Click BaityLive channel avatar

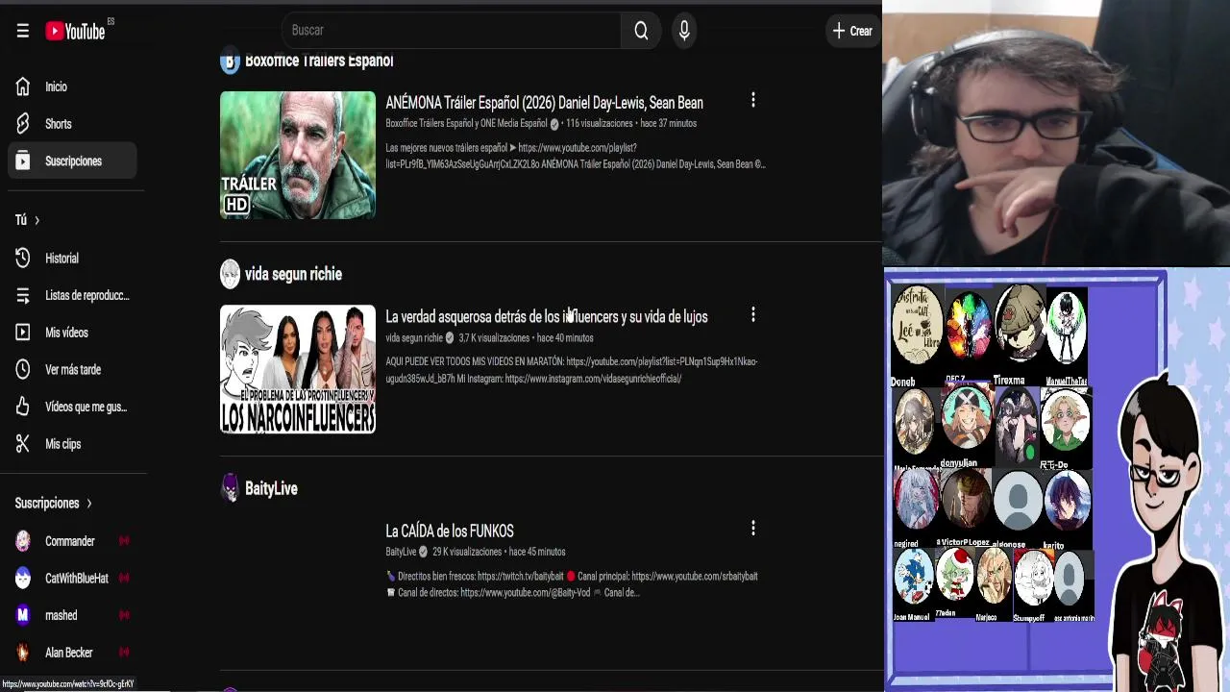230,488
